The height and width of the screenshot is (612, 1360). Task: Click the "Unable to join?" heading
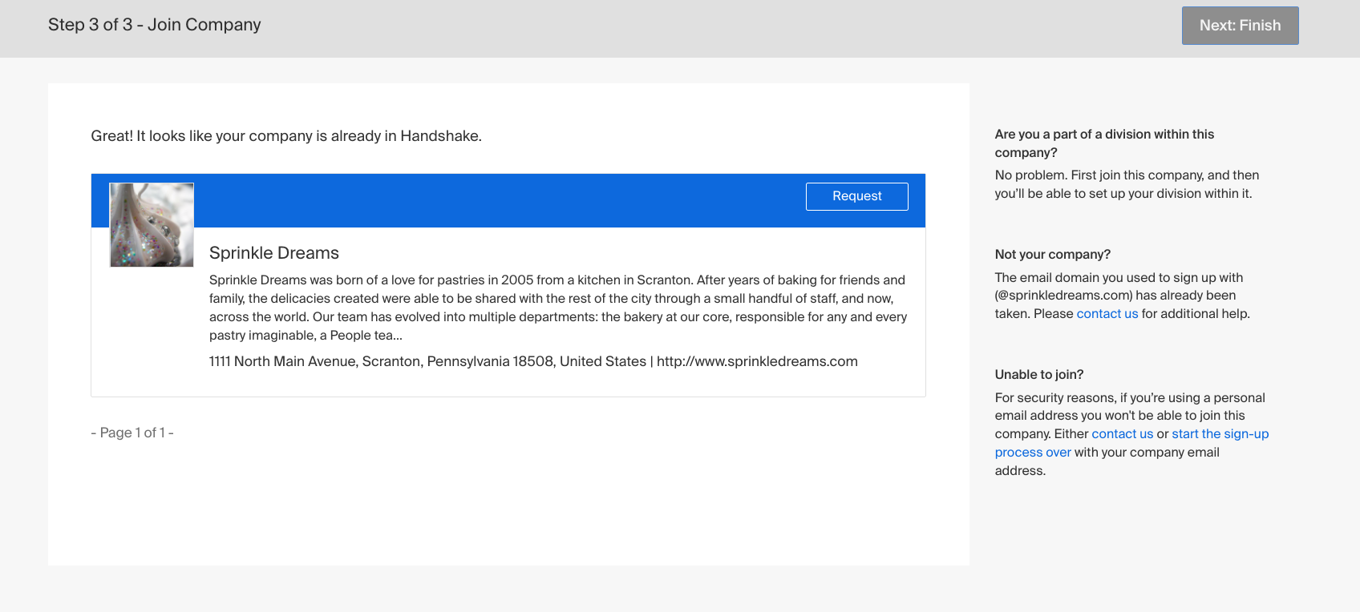pos(1039,375)
